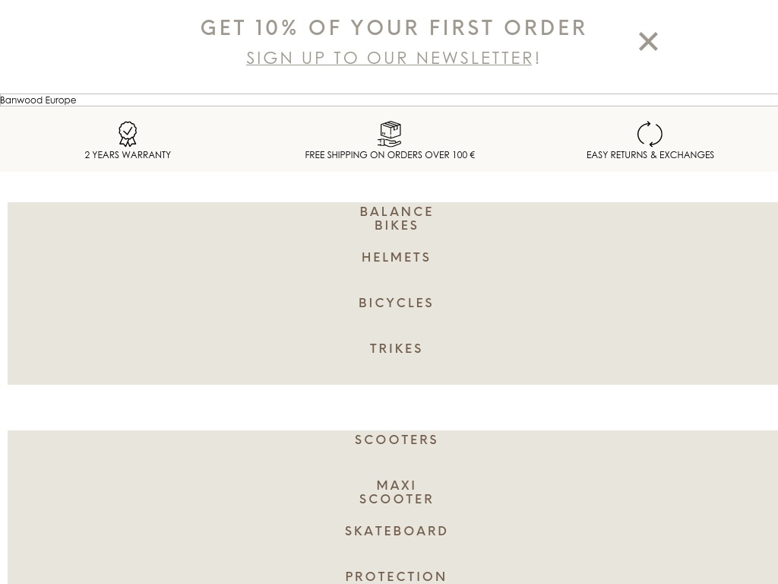The height and width of the screenshot is (584, 778).
Task: Click the Banwood Europe site title
Action: pyautogui.click(x=38, y=100)
